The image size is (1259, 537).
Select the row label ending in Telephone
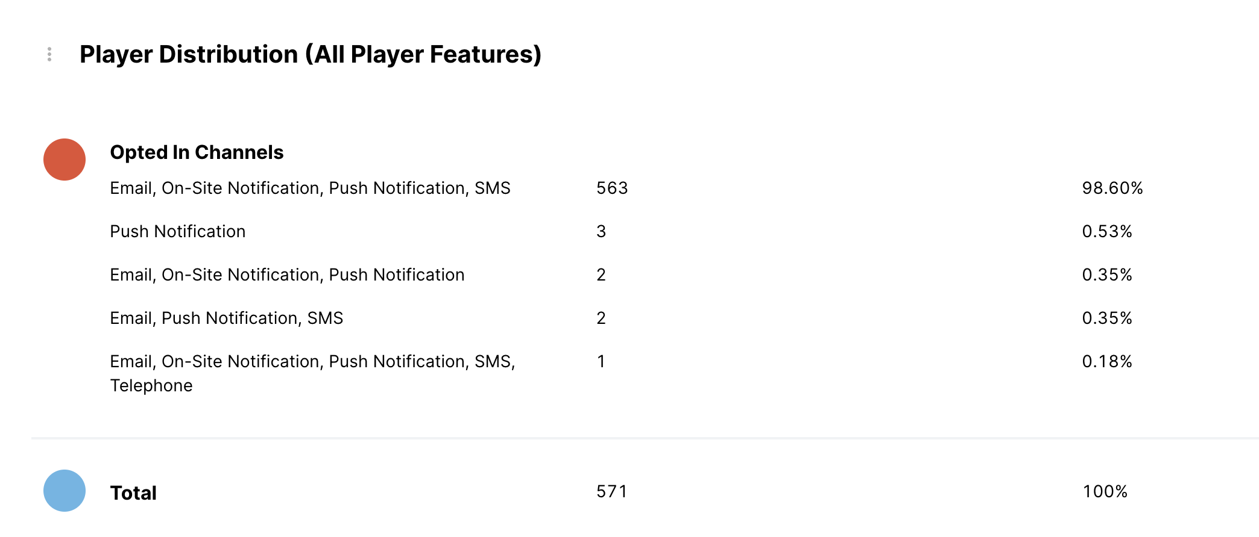312,373
